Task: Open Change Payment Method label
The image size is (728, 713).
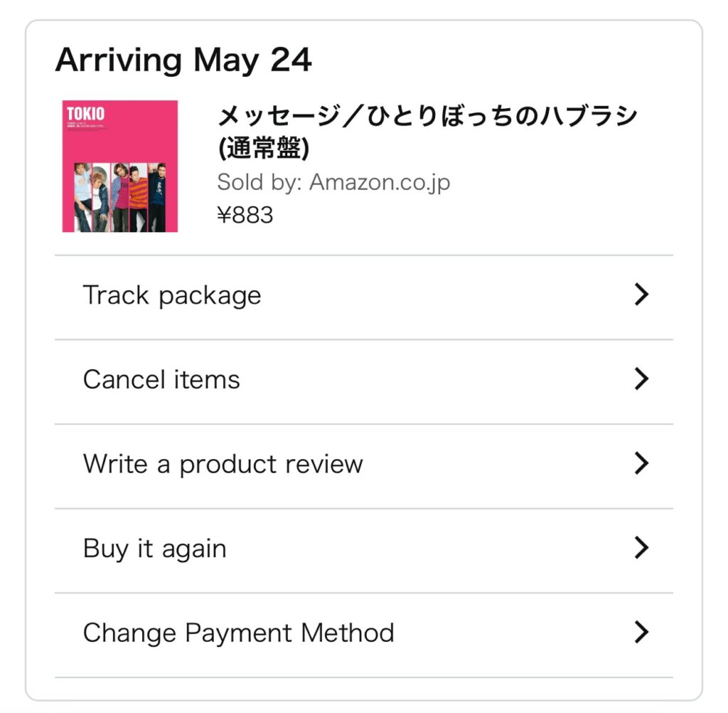Action: coord(239,633)
